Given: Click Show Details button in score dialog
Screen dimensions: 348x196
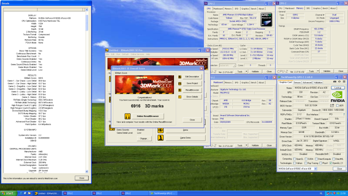Looking at the screenshot, I should coord(192,96).
